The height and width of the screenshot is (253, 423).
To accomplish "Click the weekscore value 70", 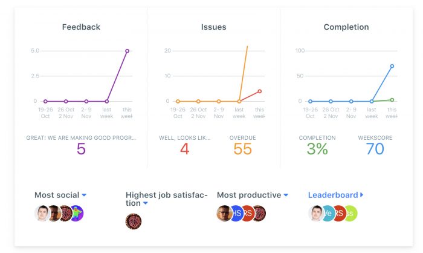I will click(x=375, y=149).
